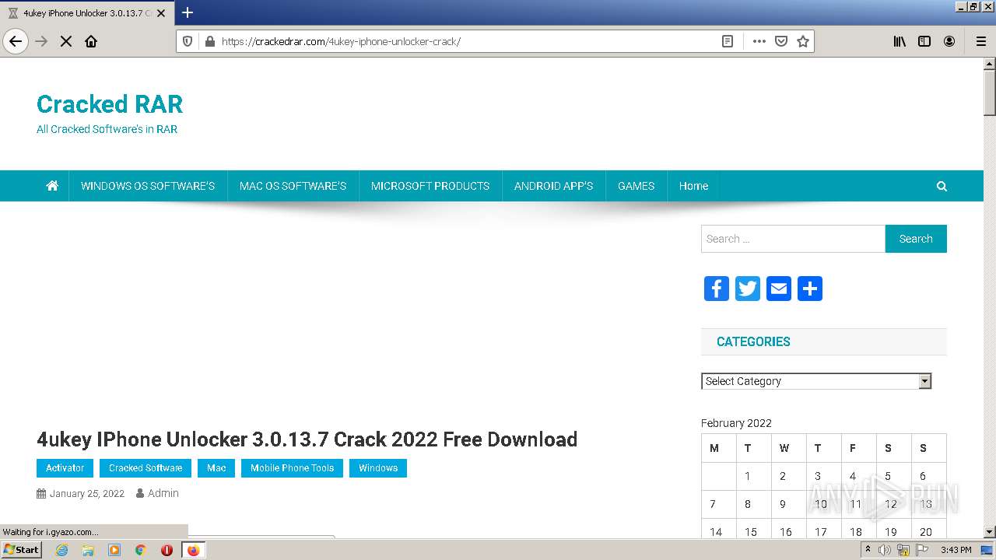Screen dimensions: 996x560
Task: Click the 'All Cracked Software's in RAR' tagline
Action: click(x=107, y=129)
